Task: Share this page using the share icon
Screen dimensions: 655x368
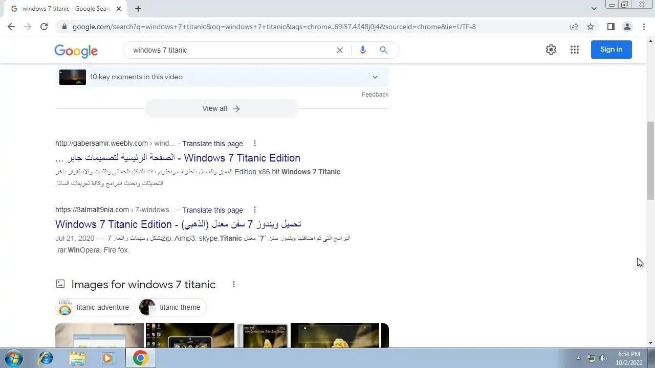Action: [574, 27]
